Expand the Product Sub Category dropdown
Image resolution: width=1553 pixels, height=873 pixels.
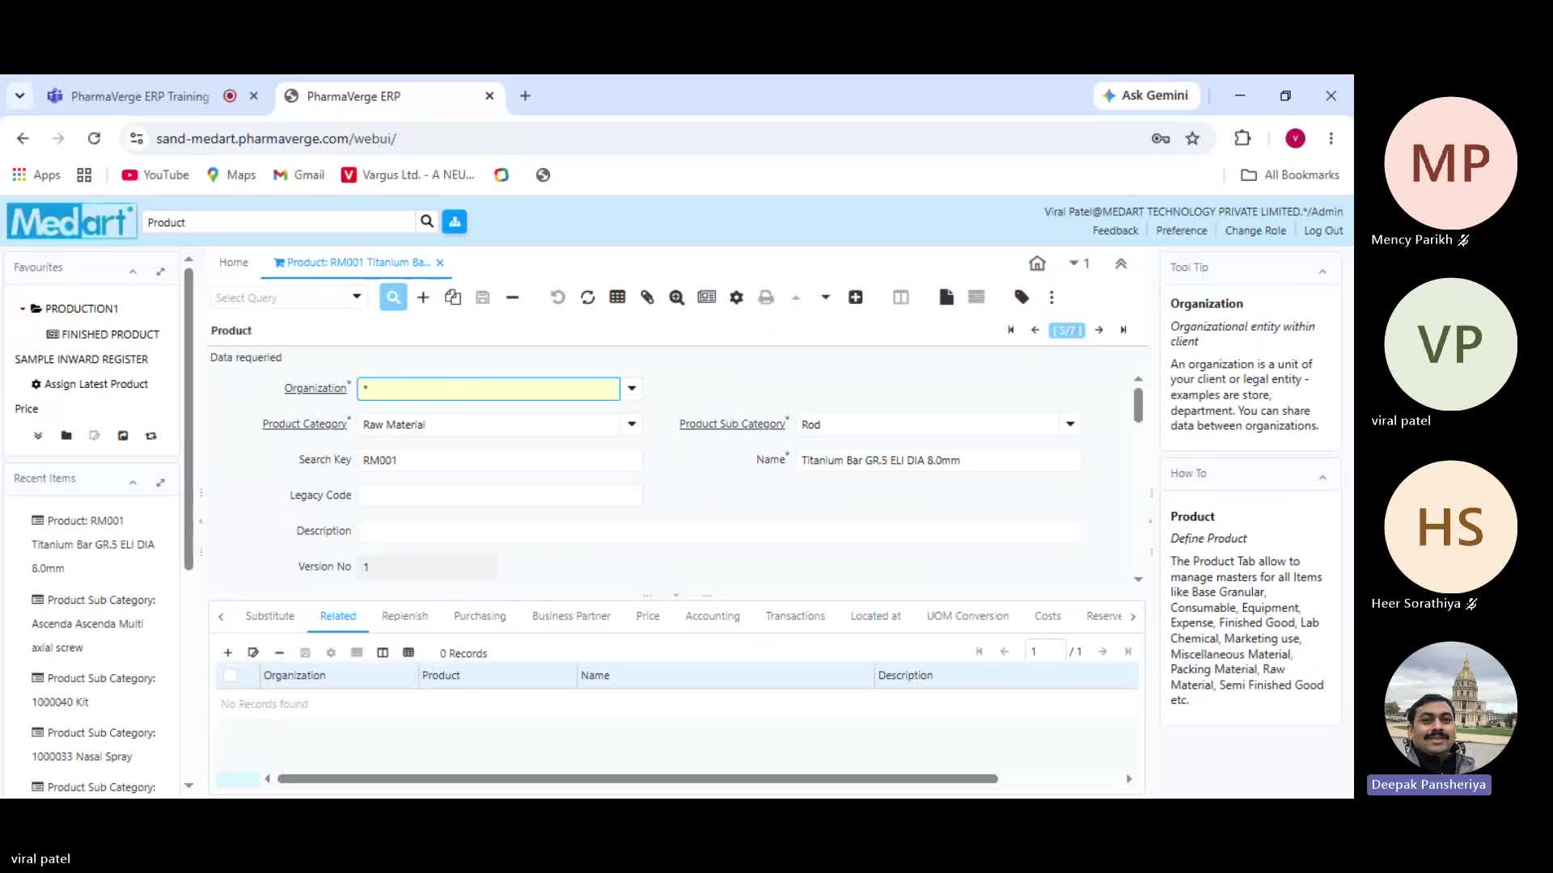click(x=1070, y=424)
